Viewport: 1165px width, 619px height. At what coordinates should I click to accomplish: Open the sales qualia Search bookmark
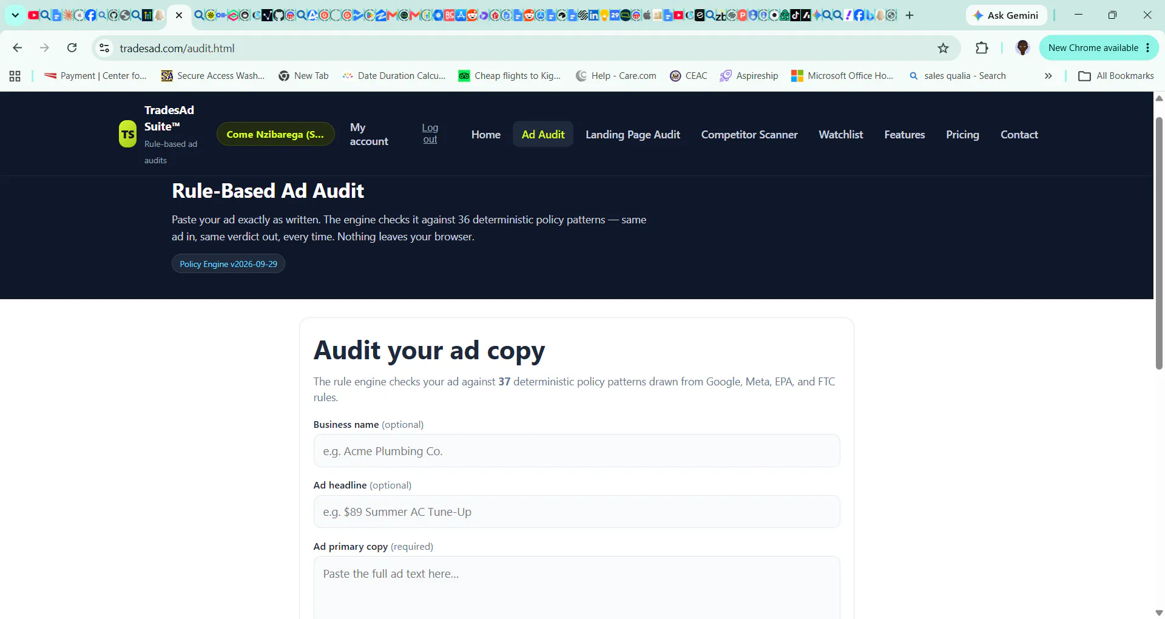pyautogui.click(x=957, y=76)
